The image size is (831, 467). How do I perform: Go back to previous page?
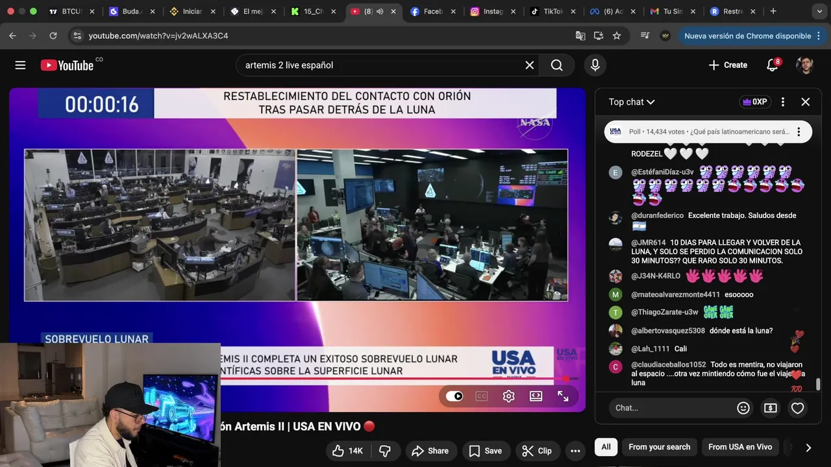[12, 36]
